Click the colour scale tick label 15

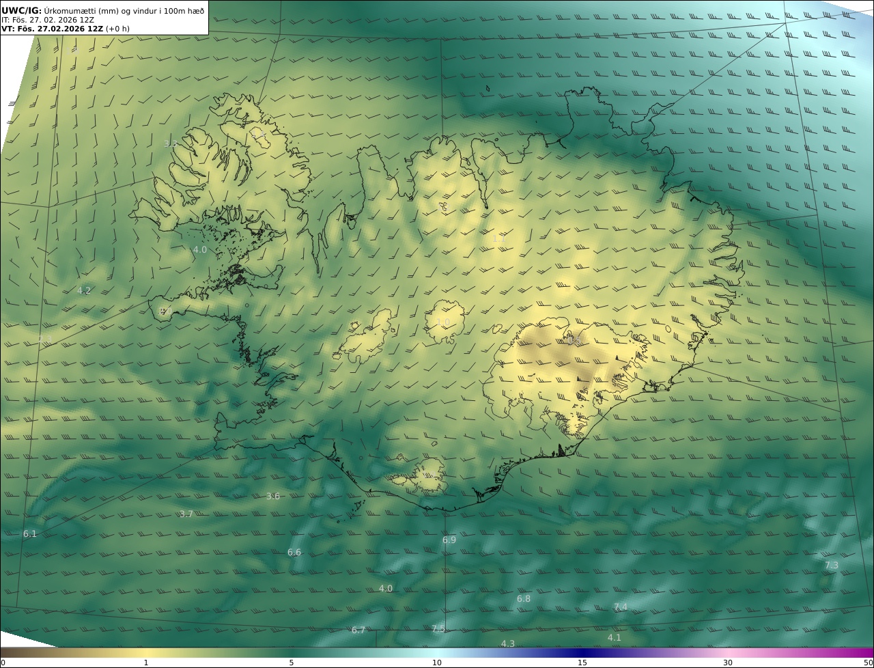click(582, 663)
